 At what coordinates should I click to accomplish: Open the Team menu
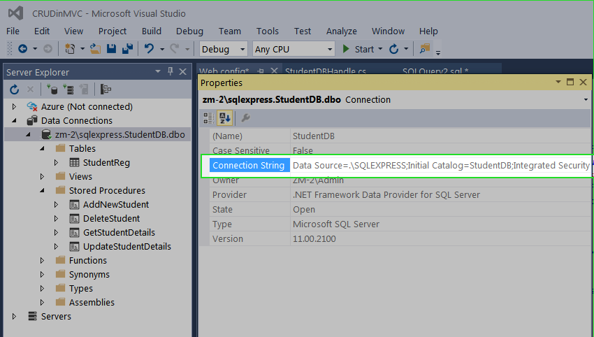(x=230, y=31)
